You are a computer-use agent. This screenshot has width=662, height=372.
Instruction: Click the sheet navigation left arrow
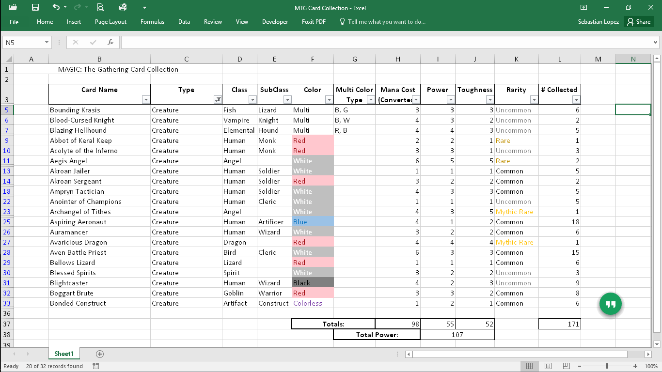coord(14,354)
